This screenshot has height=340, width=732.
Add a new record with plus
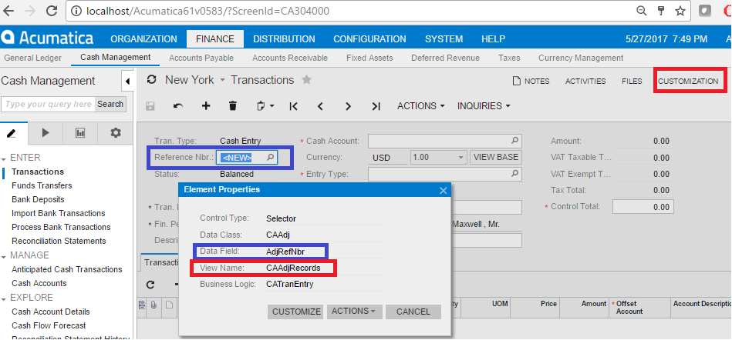206,106
